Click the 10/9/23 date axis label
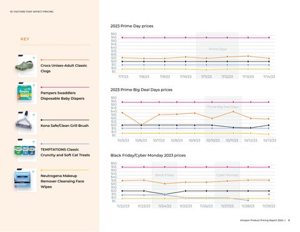This screenshot has width=300, height=232. [x=194, y=141]
